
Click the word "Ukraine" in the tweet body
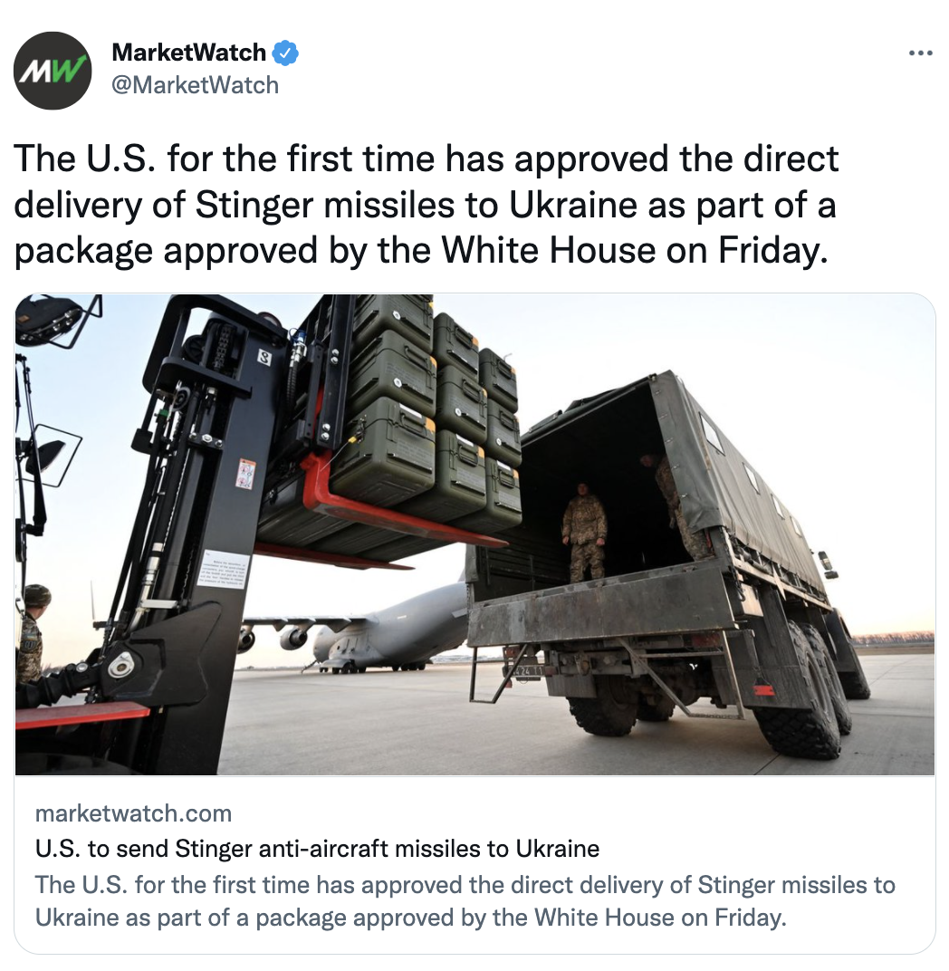[573, 205]
